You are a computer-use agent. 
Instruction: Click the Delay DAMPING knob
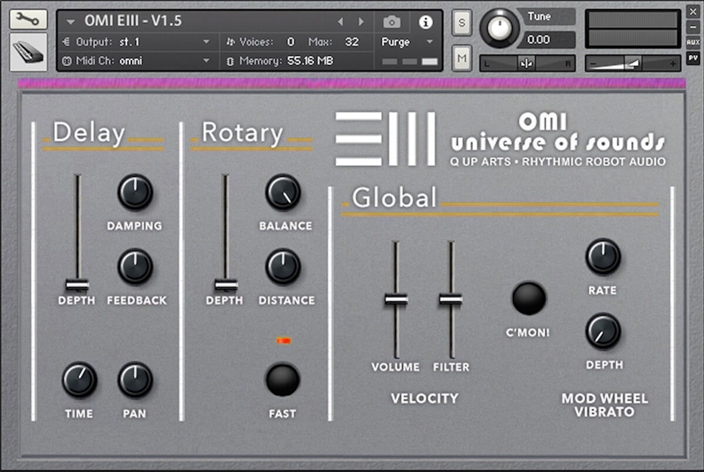click(135, 192)
